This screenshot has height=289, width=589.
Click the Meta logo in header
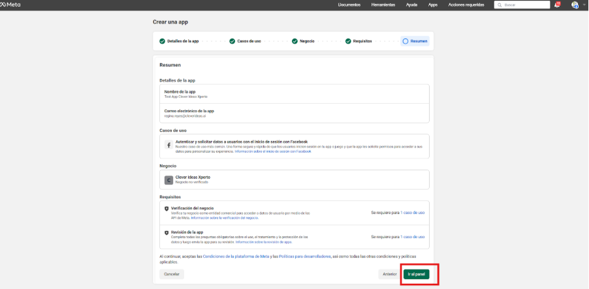coord(10,5)
